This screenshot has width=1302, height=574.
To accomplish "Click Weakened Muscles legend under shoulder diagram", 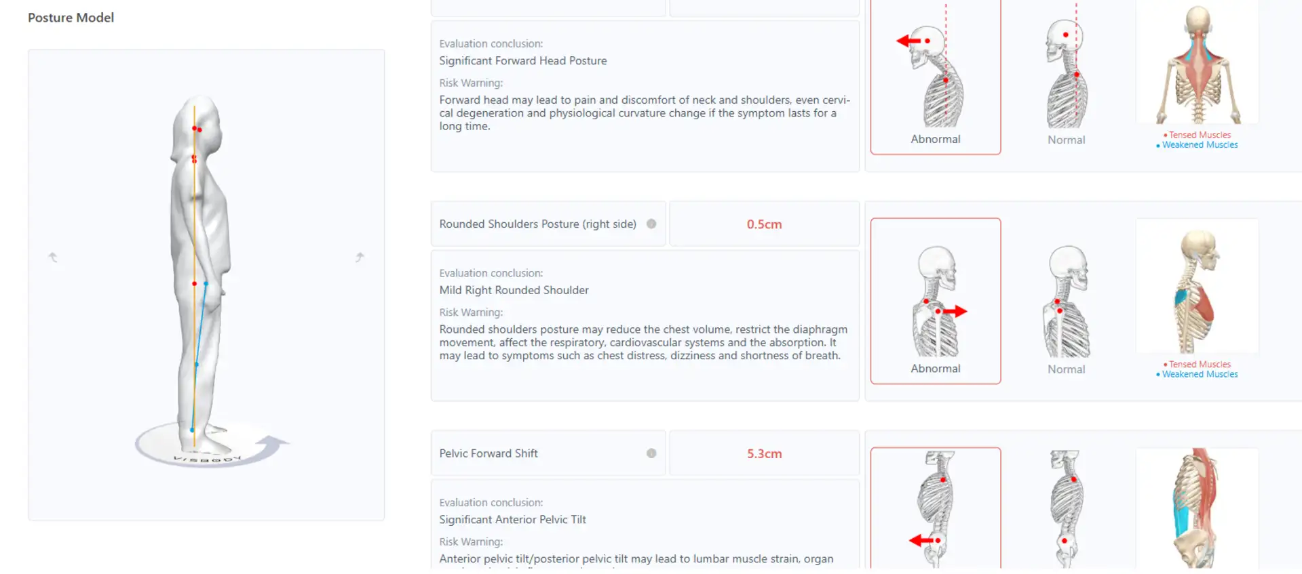I will coord(1199,374).
